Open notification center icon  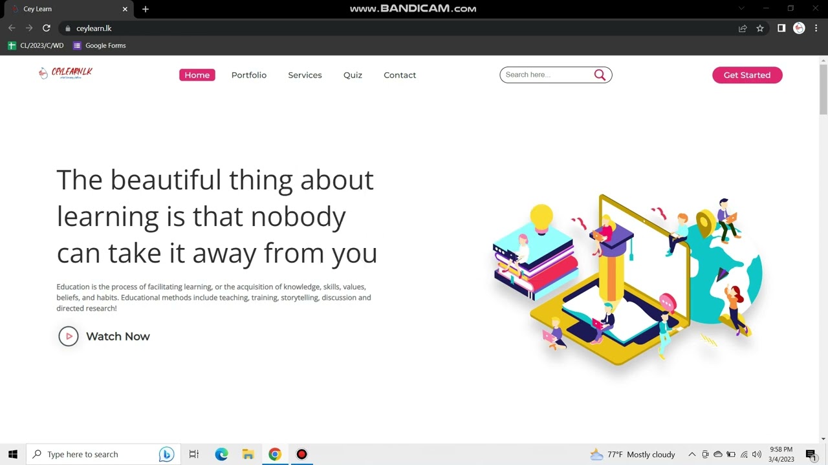point(811,455)
